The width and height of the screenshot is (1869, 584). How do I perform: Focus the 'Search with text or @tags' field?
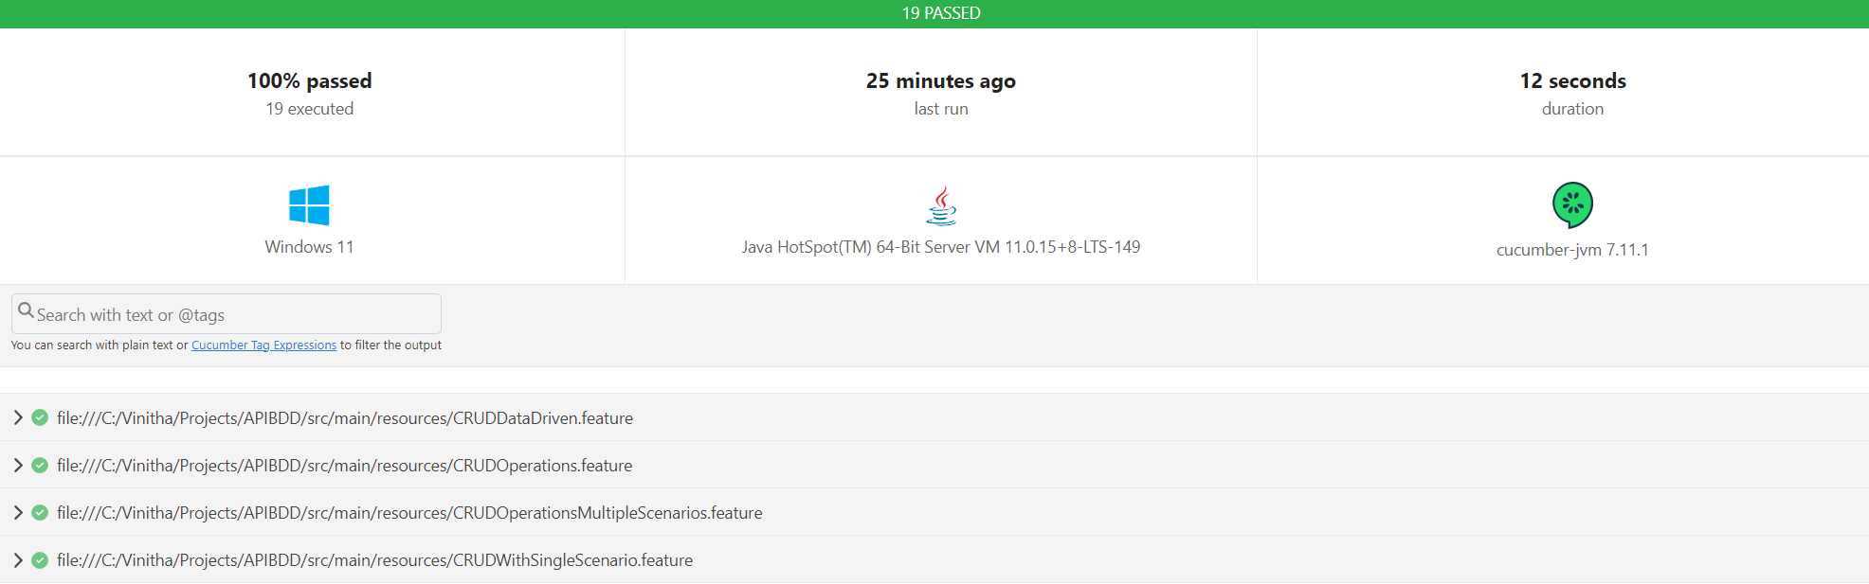click(227, 313)
